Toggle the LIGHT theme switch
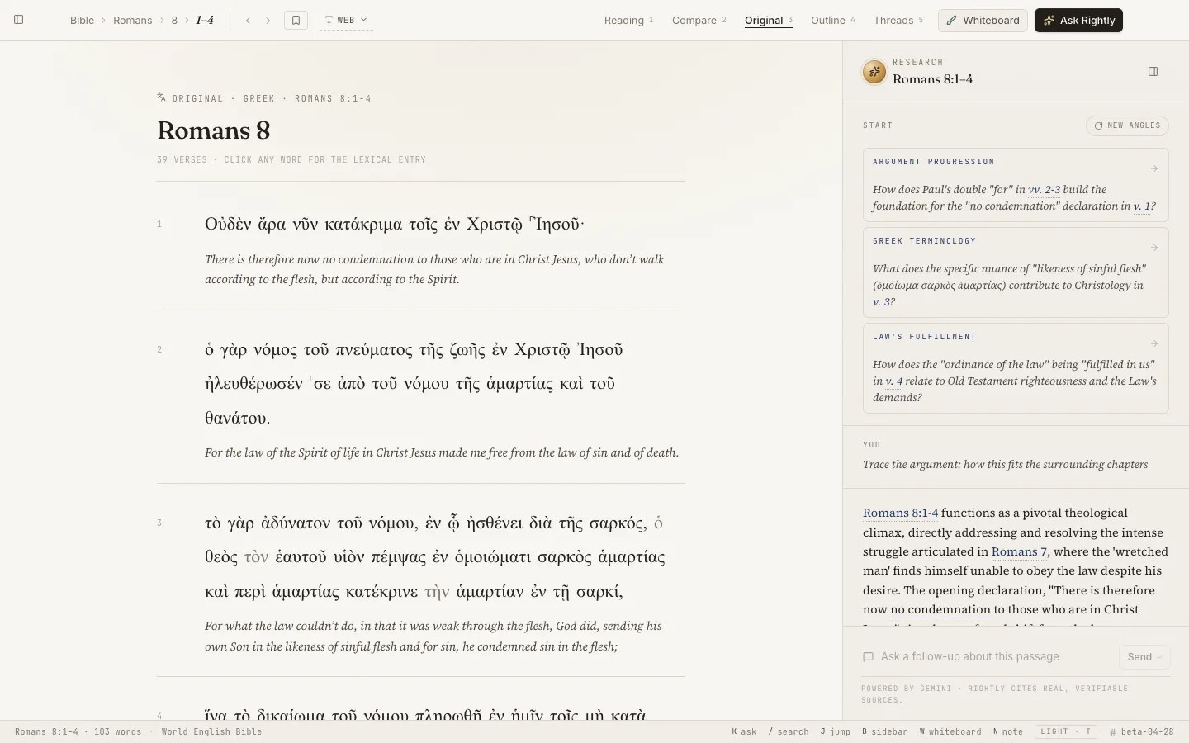The image size is (1189, 743). click(1065, 731)
